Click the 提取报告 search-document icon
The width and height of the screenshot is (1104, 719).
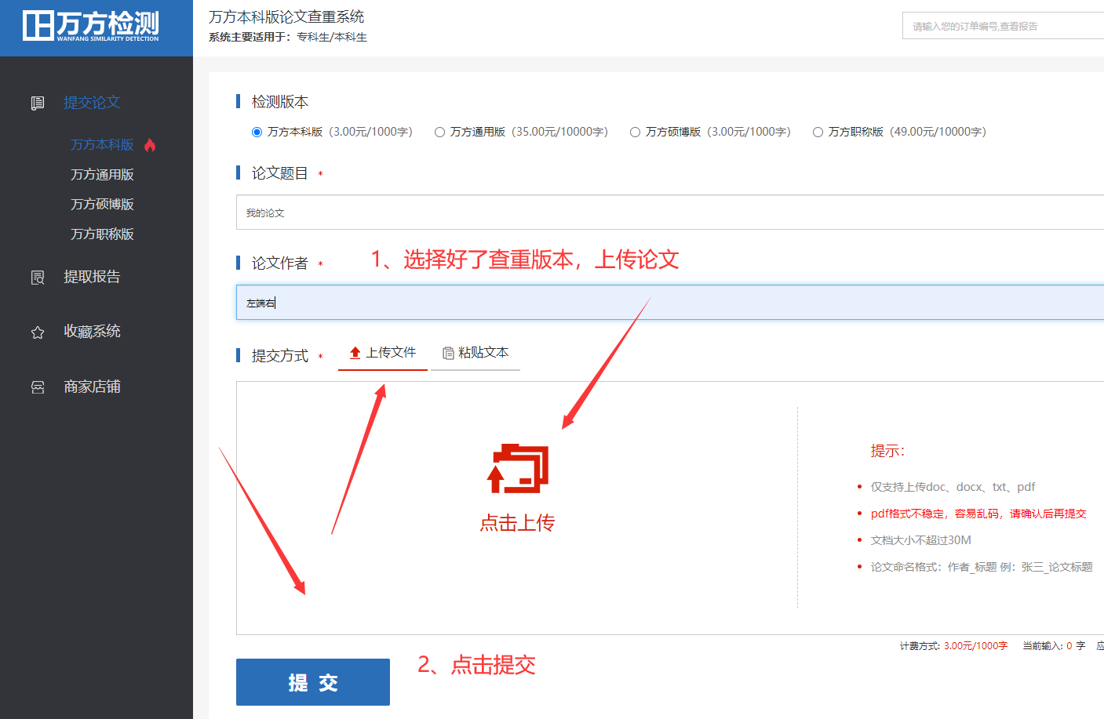38,278
